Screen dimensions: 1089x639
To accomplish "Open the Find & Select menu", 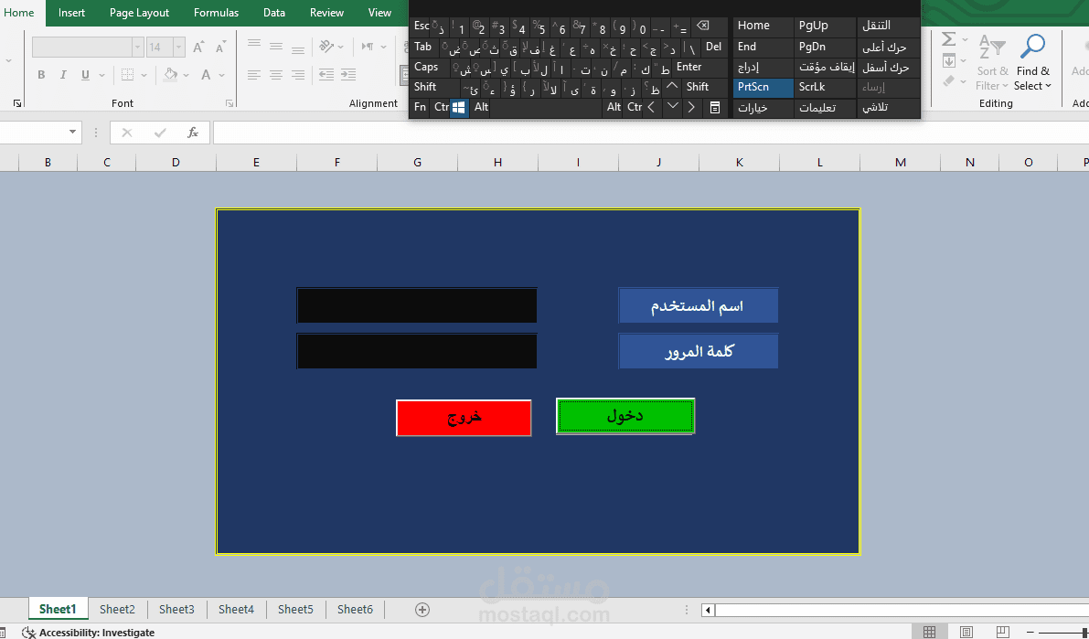I will coord(1032,62).
